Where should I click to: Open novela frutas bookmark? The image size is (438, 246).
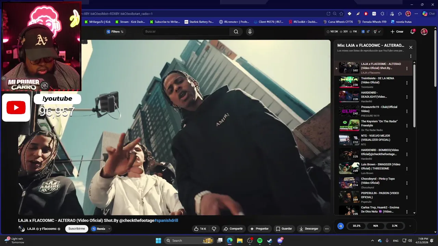pyautogui.click(x=401, y=22)
